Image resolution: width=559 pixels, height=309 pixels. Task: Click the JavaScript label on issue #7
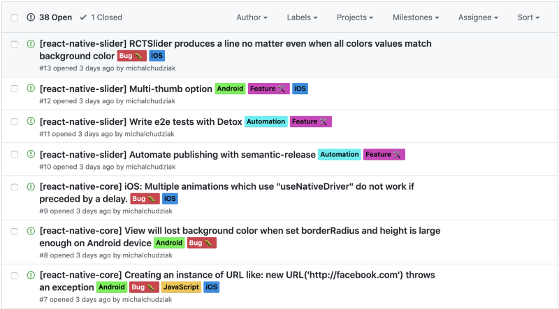[181, 287]
